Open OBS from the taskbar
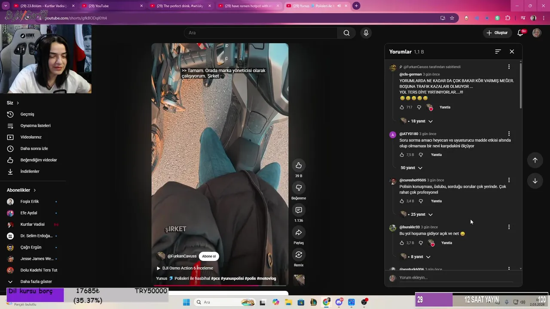 (x=364, y=302)
